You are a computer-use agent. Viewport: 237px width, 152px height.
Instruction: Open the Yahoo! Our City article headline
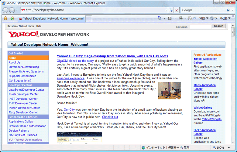(x=112, y=56)
